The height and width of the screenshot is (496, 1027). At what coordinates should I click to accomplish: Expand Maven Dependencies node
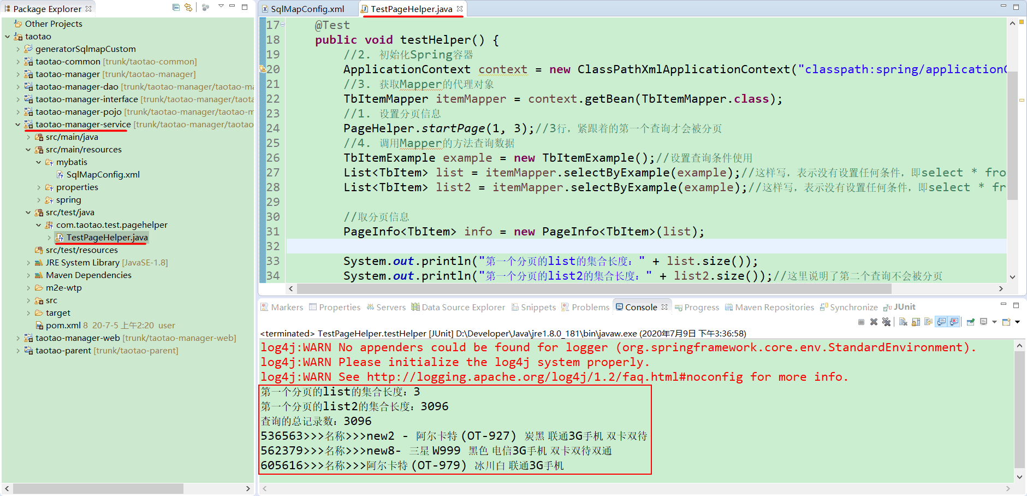28,275
